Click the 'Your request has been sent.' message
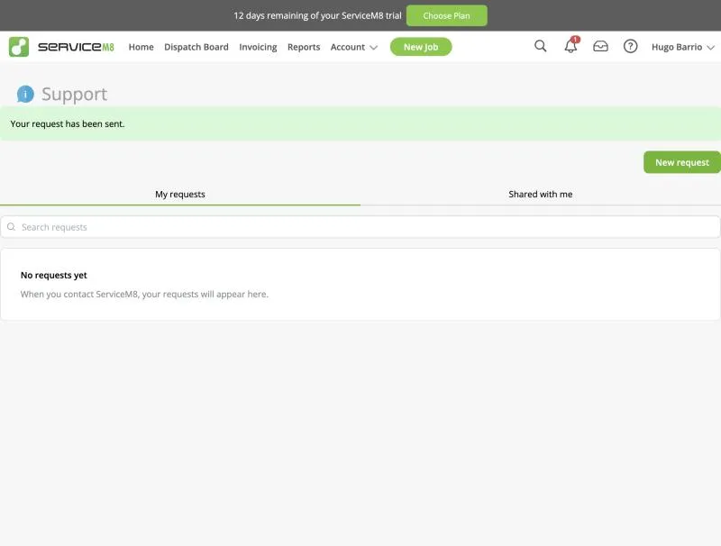 click(68, 124)
